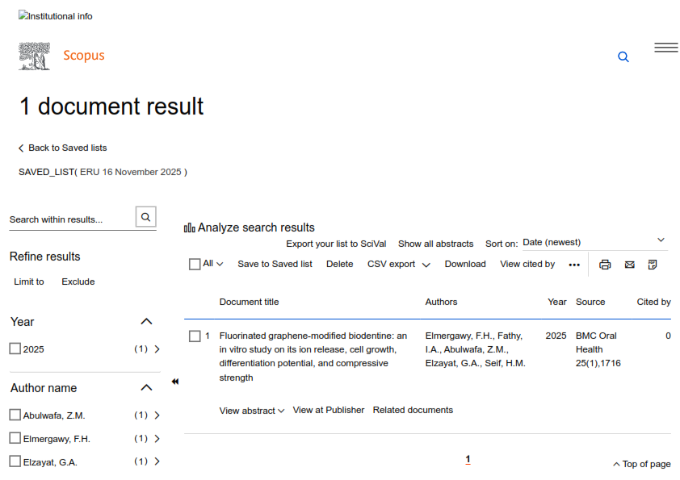680x480 pixels.
Task: Check the 2025 year filter checkbox
Action: [15, 349]
